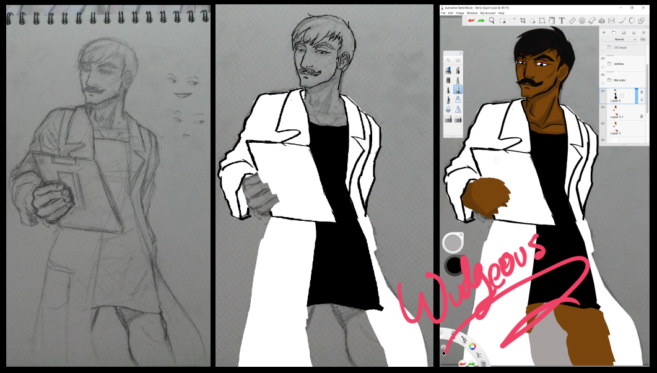This screenshot has height=373, width=657.
Task: Select the Fill bucket tool
Action: click(x=552, y=20)
